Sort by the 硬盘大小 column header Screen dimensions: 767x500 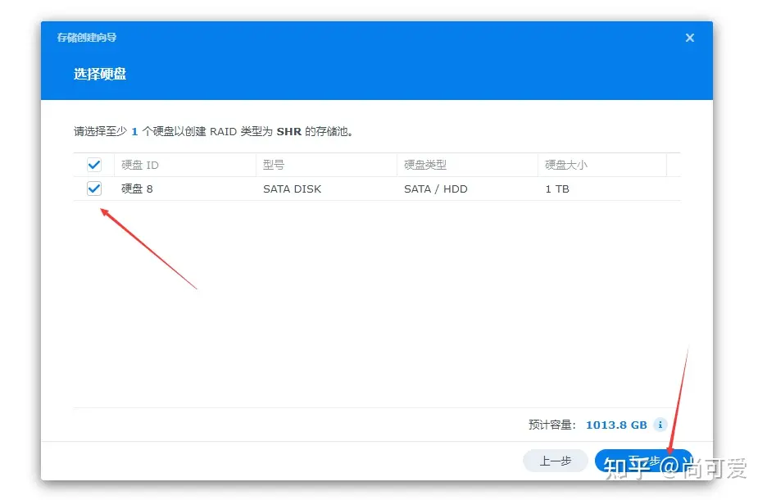click(x=601, y=165)
